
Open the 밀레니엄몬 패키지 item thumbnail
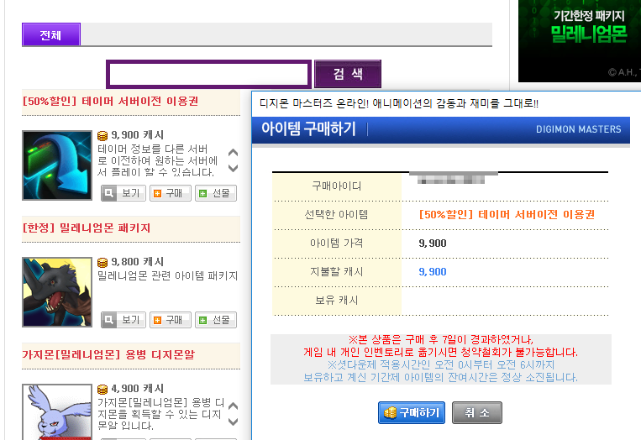coord(57,292)
